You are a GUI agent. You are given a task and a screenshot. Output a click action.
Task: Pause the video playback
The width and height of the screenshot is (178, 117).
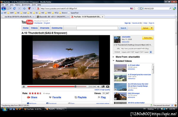(24, 86)
